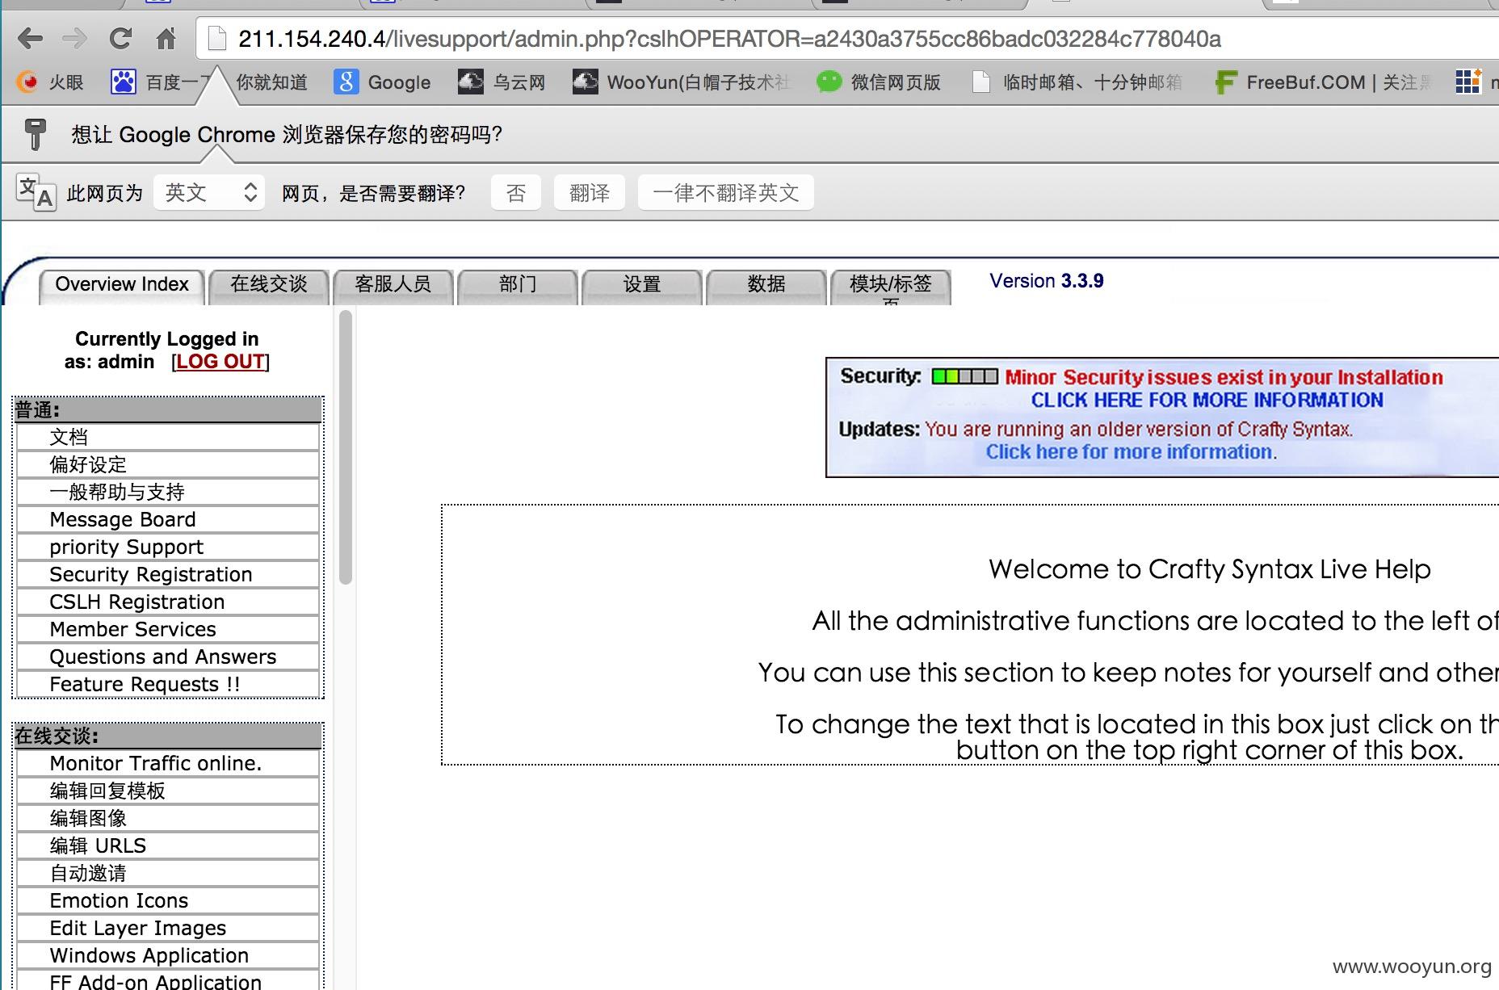Open the Google bookmark
Viewport: 1499px width, 990px height.
(383, 82)
